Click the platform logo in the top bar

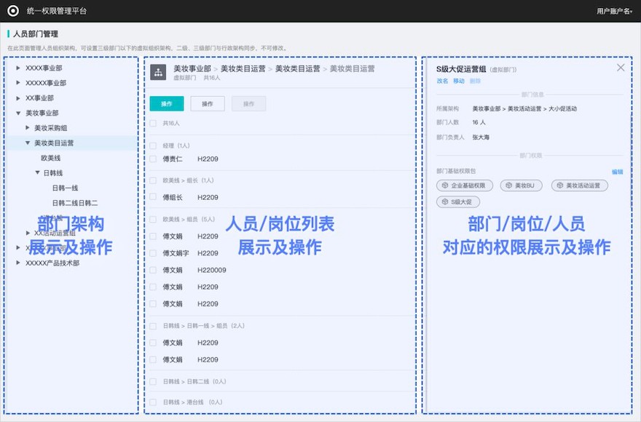[13, 11]
